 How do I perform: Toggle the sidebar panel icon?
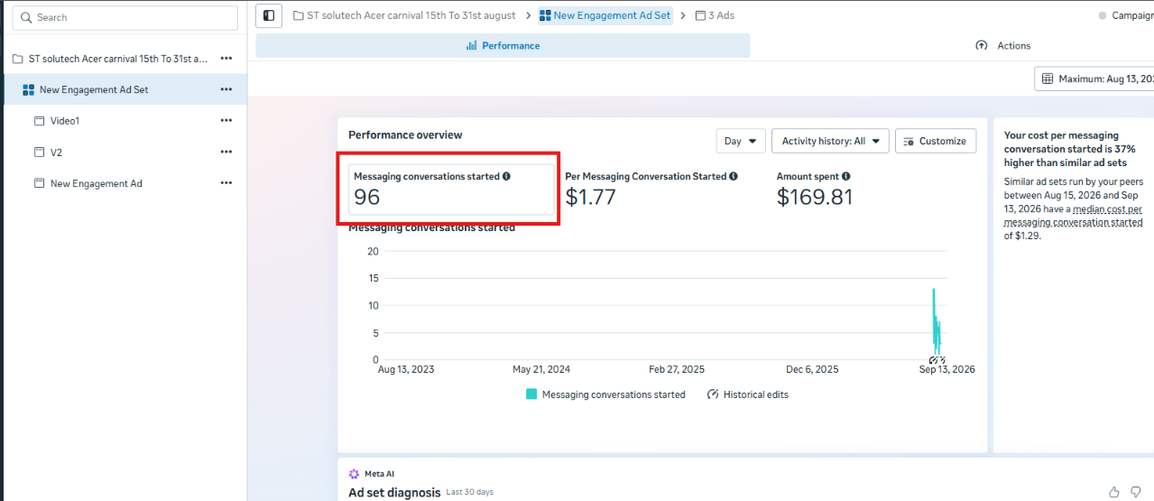coord(268,15)
